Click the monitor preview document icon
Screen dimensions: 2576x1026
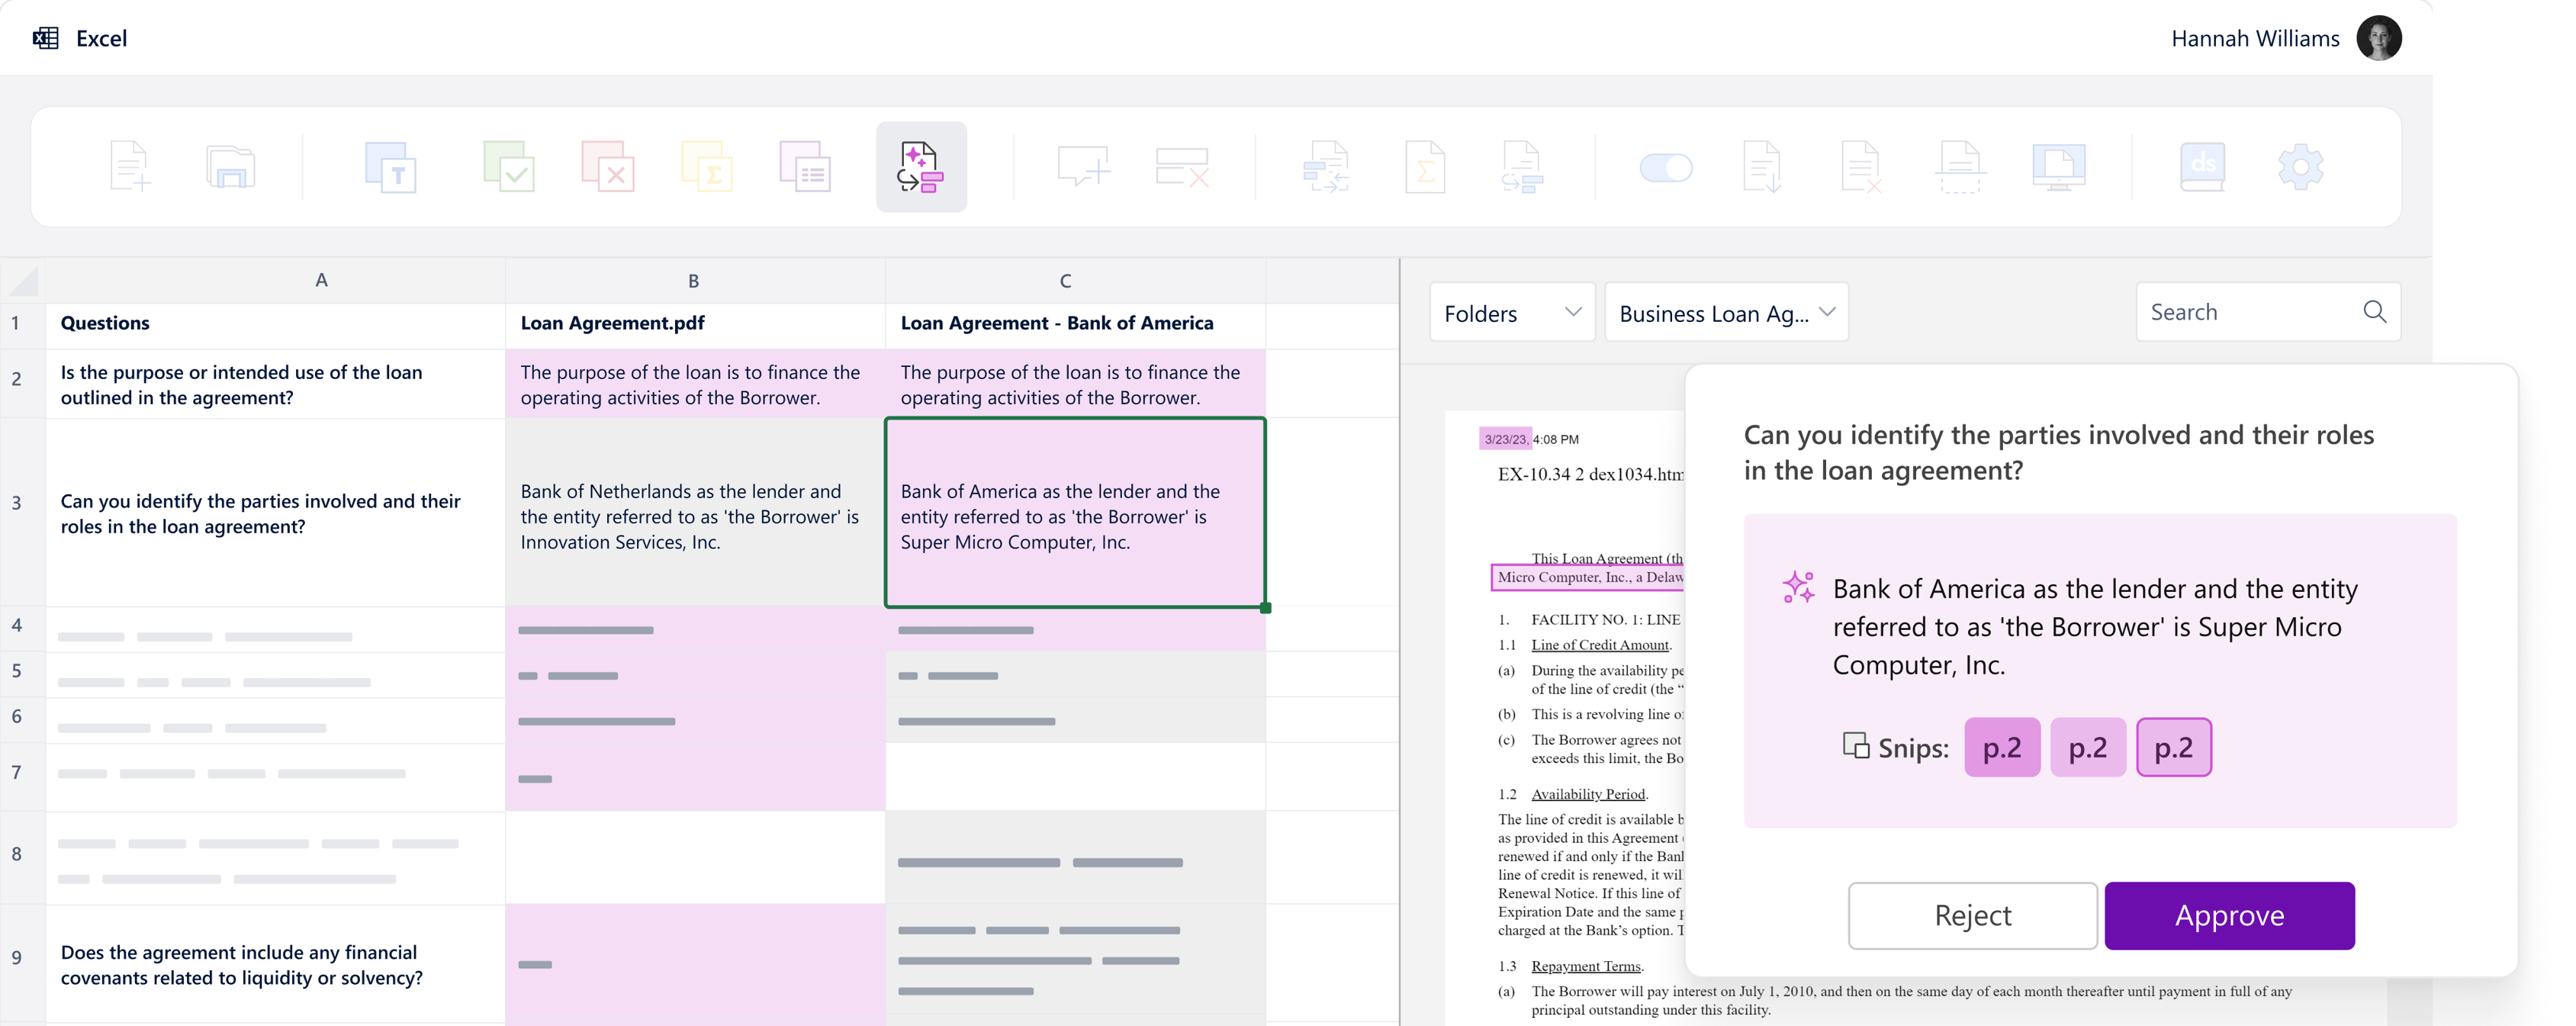click(x=2058, y=166)
